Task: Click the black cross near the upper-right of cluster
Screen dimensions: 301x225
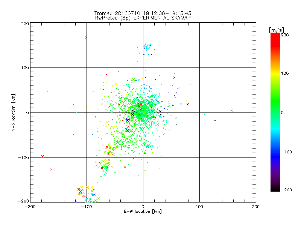Action: (x=174, y=78)
